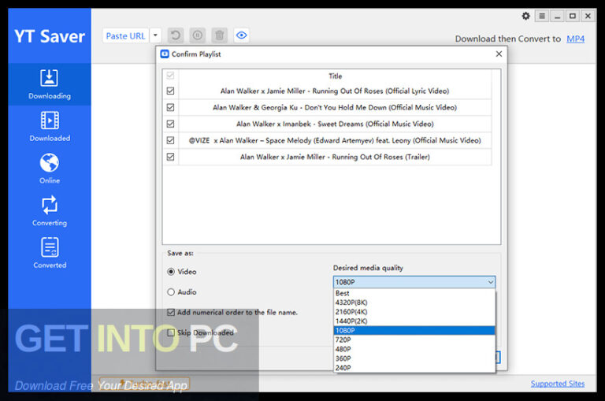The height and width of the screenshot is (401, 605).
Task: Choose 480P quality option
Action: point(414,349)
